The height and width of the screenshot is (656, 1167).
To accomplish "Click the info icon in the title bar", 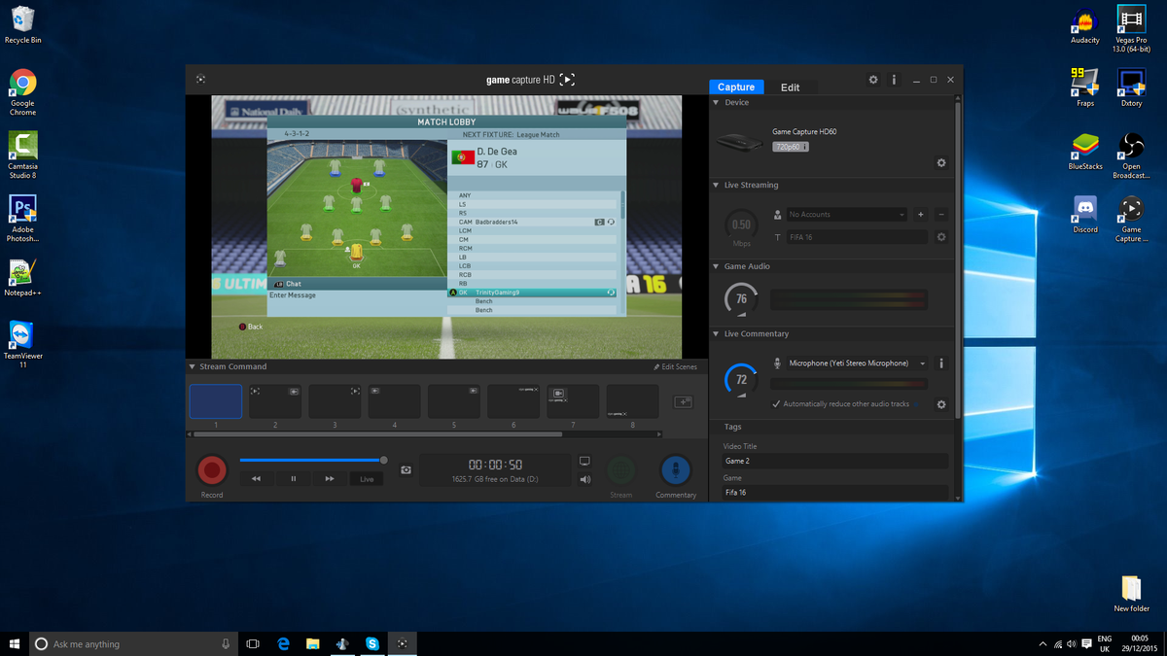I will point(894,80).
